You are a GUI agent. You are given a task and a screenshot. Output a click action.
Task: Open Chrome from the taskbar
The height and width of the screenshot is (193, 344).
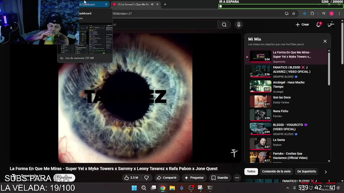[x=163, y=188]
